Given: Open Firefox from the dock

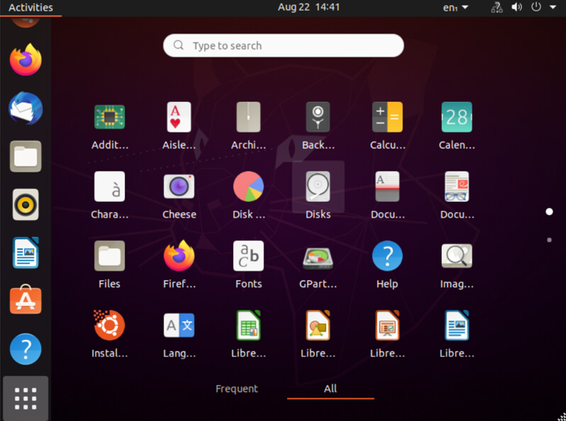Looking at the screenshot, I should 25,60.
